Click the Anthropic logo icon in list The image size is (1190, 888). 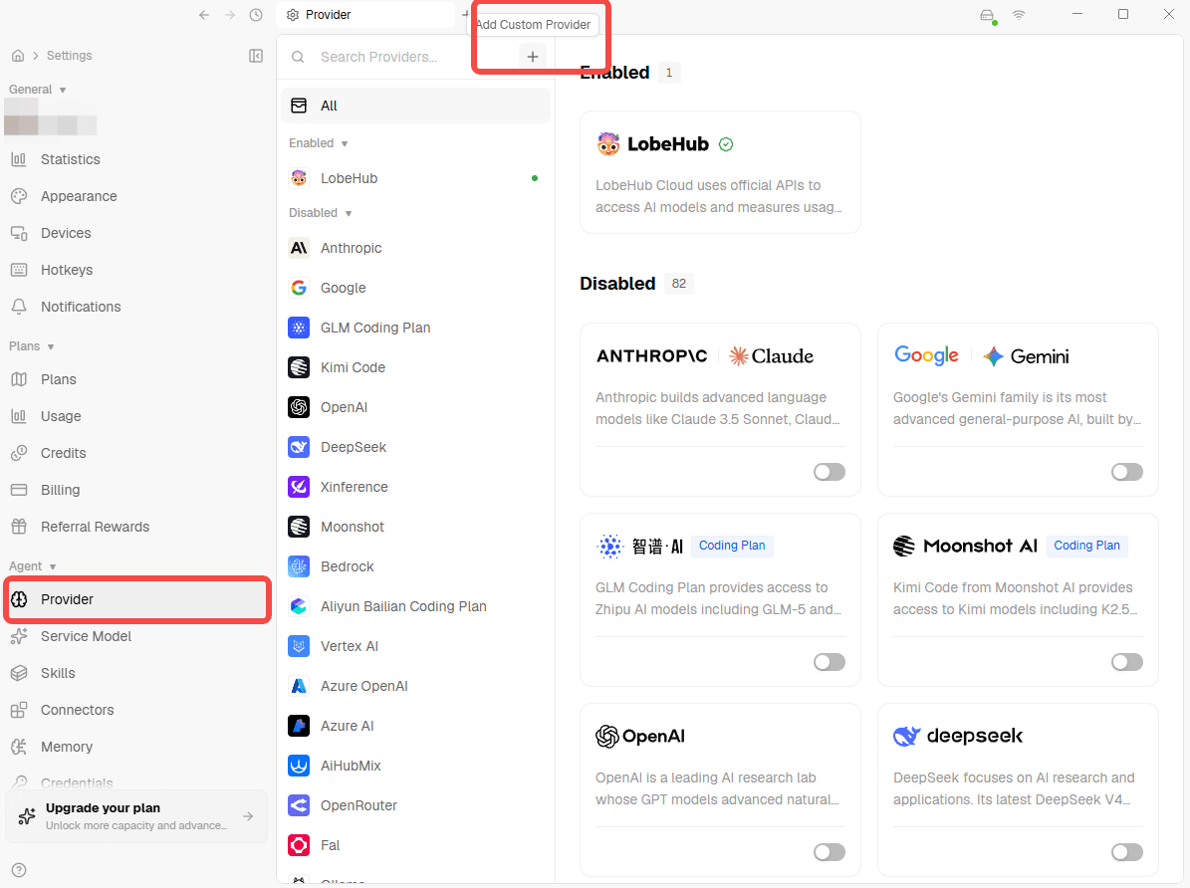(x=299, y=248)
